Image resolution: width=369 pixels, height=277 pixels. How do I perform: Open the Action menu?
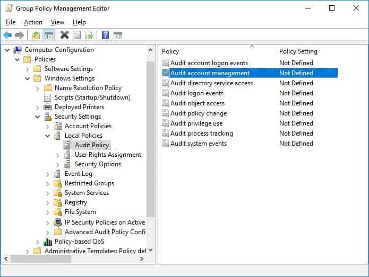[x=33, y=22]
